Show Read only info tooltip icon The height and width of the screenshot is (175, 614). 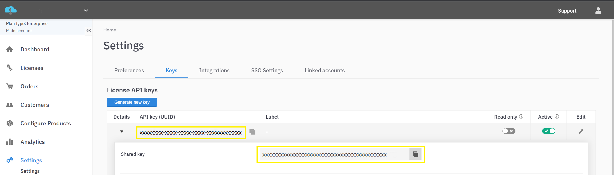coord(521,116)
